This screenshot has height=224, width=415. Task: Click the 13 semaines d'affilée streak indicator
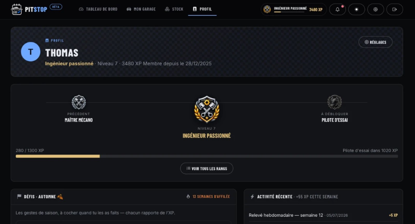pos(208,197)
